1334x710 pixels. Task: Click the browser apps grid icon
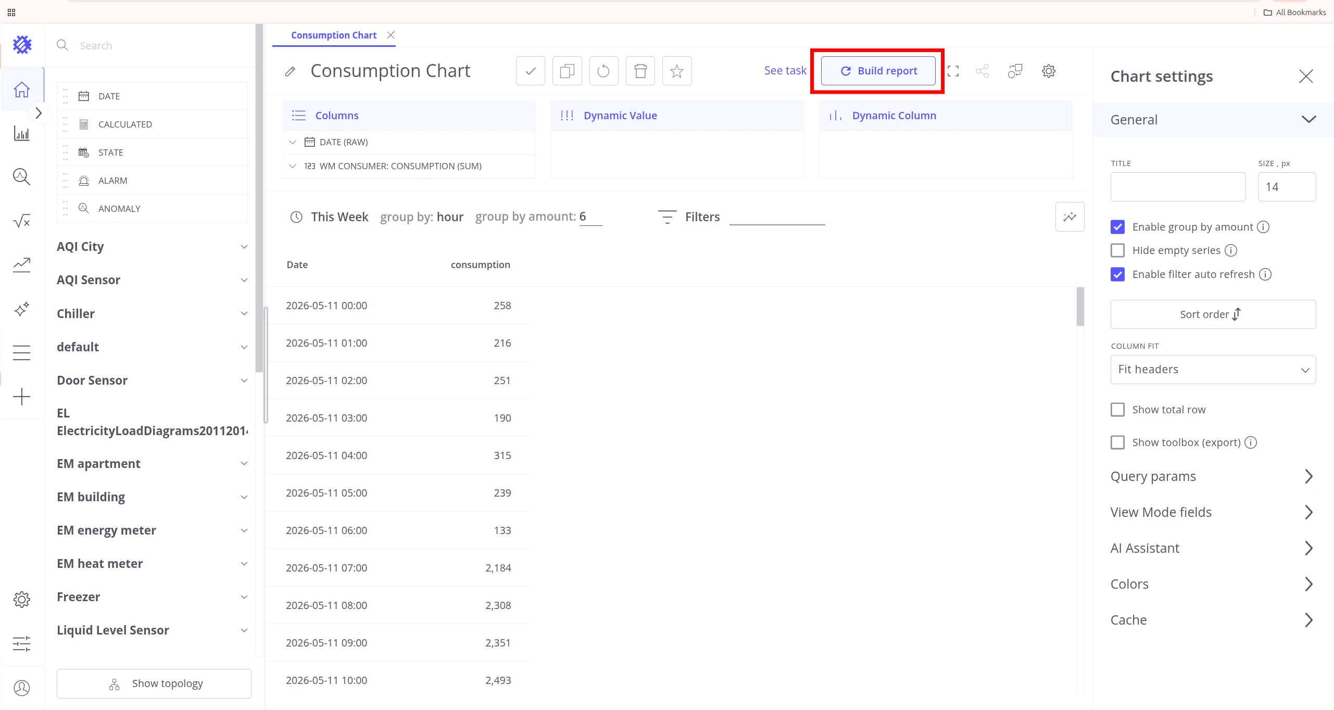[x=11, y=12]
